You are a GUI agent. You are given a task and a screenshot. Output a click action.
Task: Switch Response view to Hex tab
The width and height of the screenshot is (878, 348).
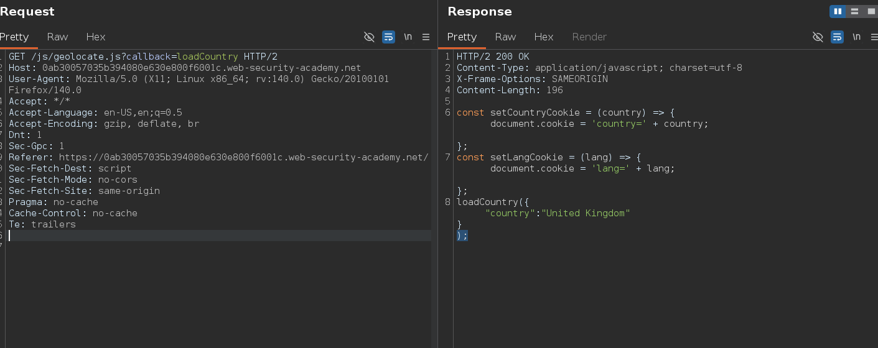pos(544,37)
